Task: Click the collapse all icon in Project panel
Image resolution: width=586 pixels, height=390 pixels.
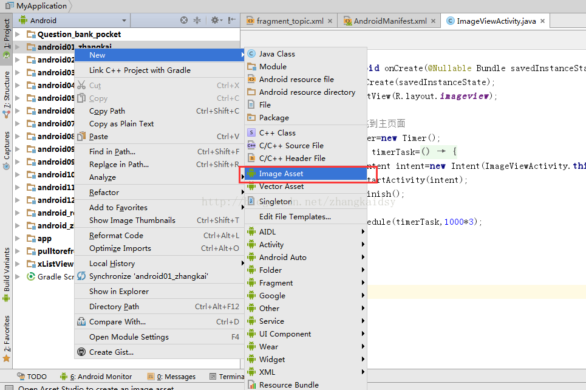Action: point(197,20)
